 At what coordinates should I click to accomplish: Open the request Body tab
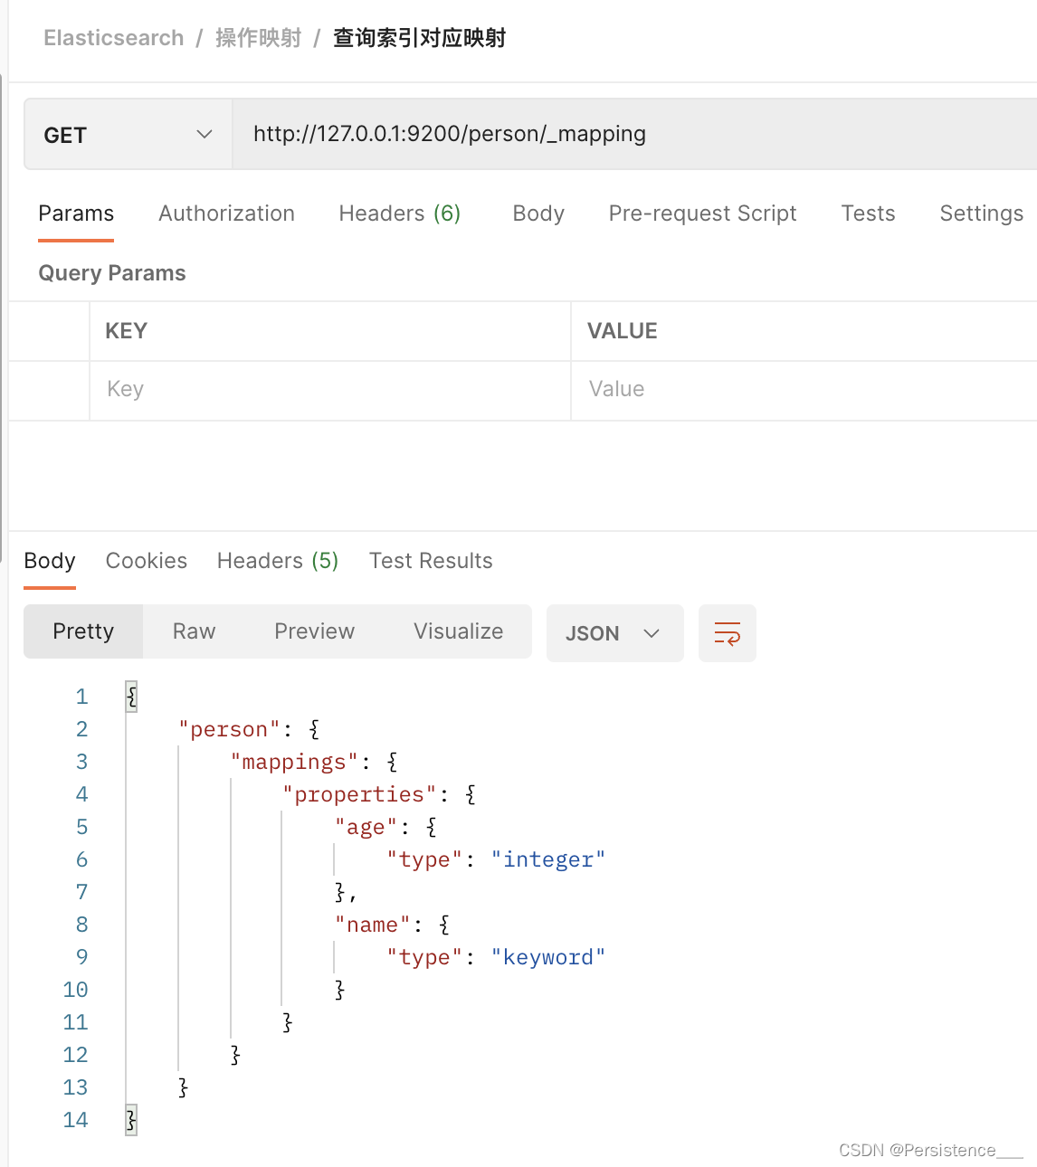[x=538, y=213]
